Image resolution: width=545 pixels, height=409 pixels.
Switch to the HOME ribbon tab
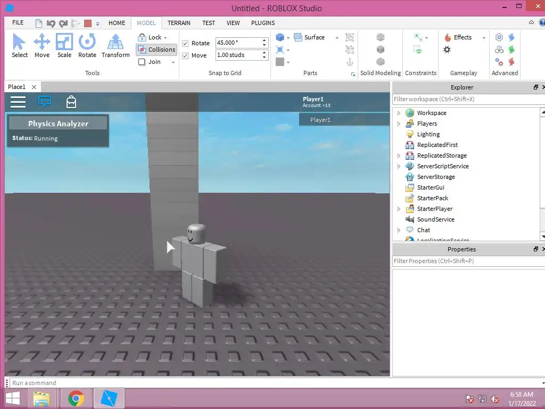pyautogui.click(x=117, y=23)
